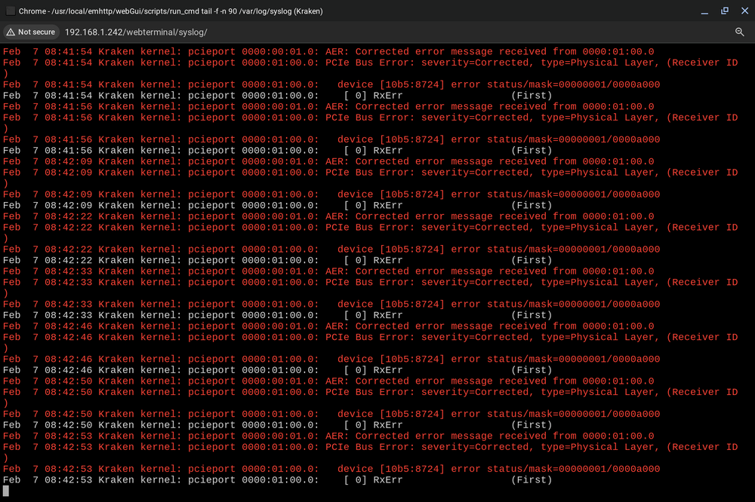Click the 08:42:53 AER Corrected error line

point(328,436)
